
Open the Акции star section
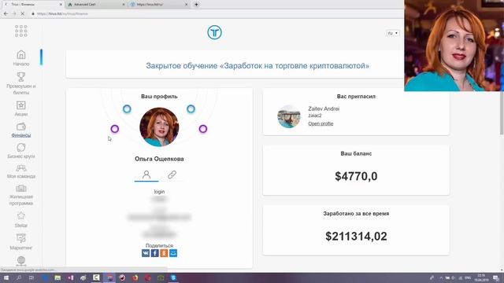(x=21, y=108)
